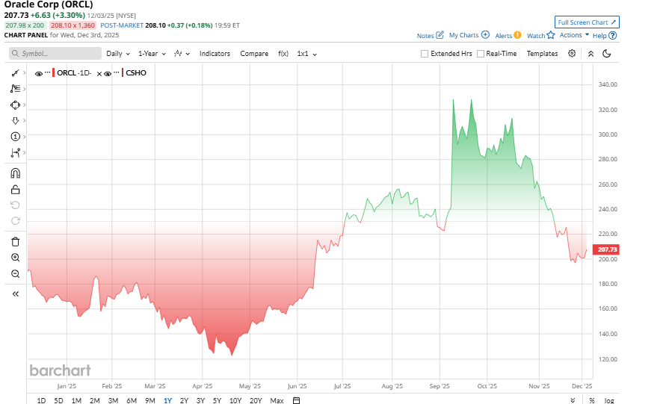Expand the Daily frequency dropdown

click(x=118, y=54)
